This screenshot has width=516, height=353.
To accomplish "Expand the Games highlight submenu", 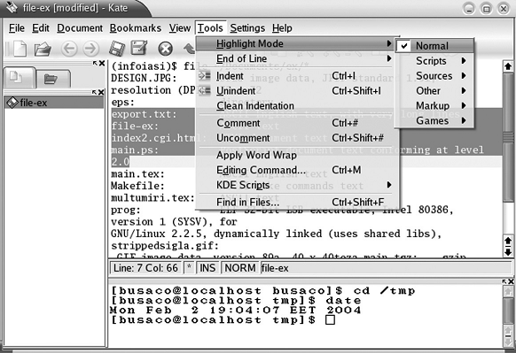I will [x=434, y=121].
